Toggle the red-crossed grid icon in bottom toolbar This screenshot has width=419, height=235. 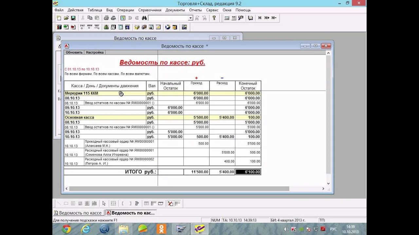[x=171, y=203]
